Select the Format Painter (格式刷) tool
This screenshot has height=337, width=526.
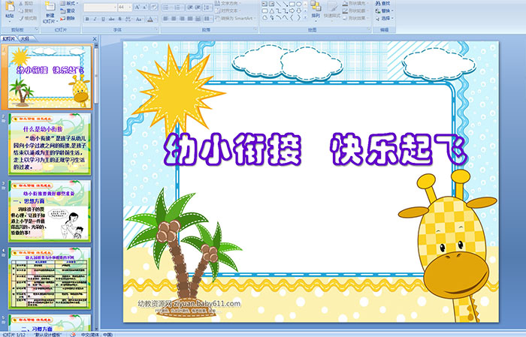[28, 18]
